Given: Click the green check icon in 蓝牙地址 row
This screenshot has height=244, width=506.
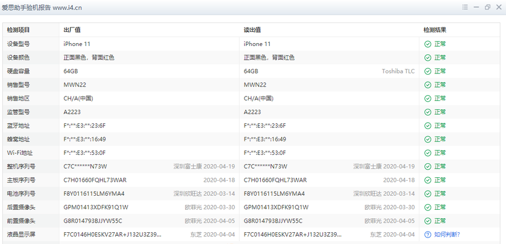Looking at the screenshot, I should 428,126.
